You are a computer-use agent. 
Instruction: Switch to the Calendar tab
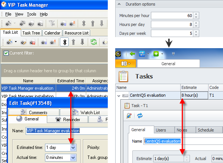point(52,33)
